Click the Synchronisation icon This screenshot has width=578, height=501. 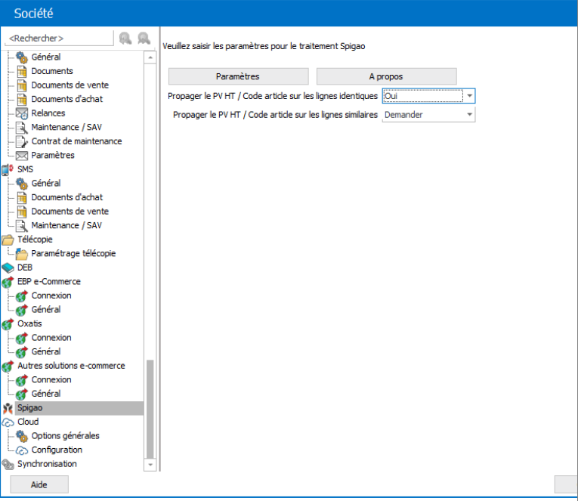[x=8, y=464]
